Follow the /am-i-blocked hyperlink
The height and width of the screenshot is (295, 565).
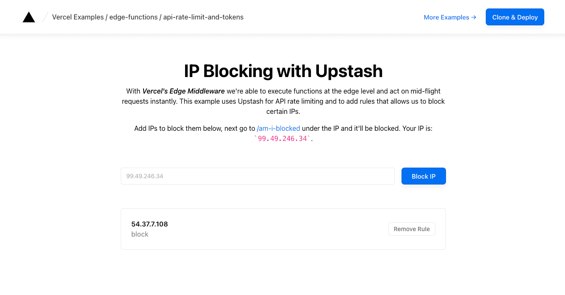(x=278, y=128)
